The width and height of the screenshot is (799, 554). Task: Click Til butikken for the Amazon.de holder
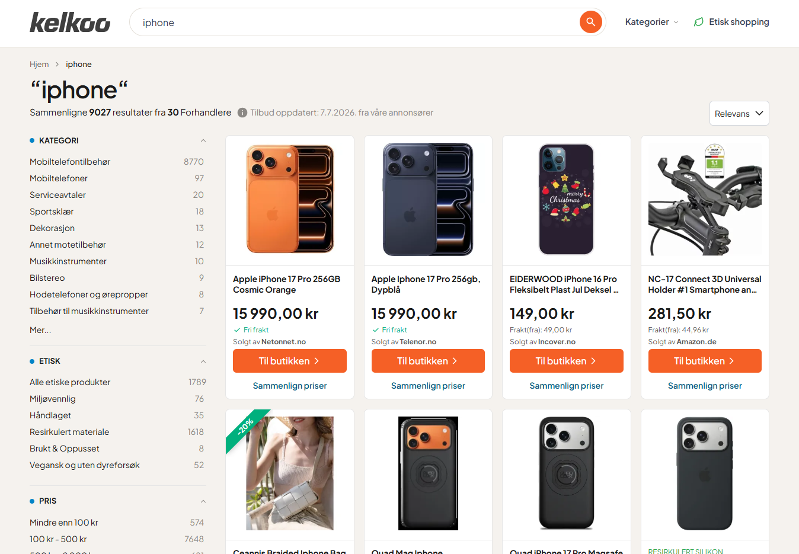click(705, 361)
